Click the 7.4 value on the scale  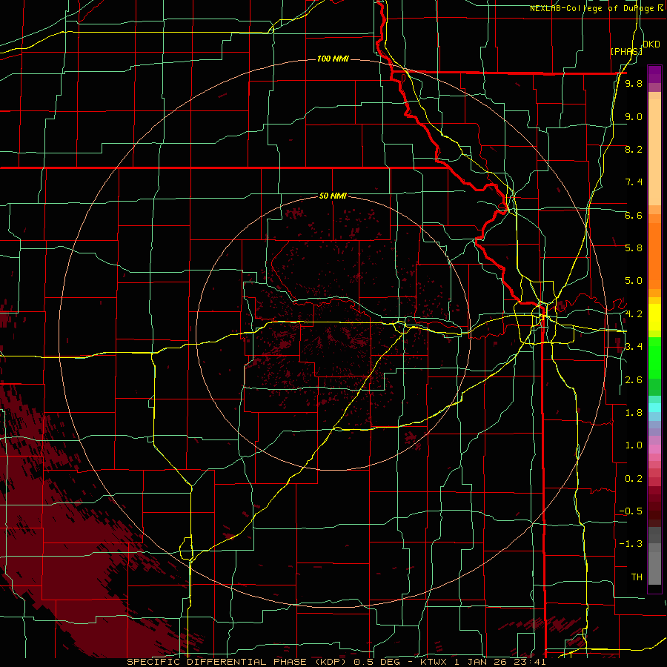634,182
